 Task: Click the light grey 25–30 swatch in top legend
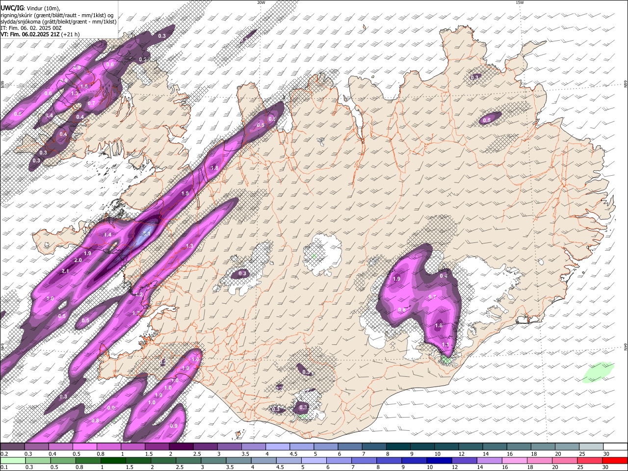click(x=591, y=447)
